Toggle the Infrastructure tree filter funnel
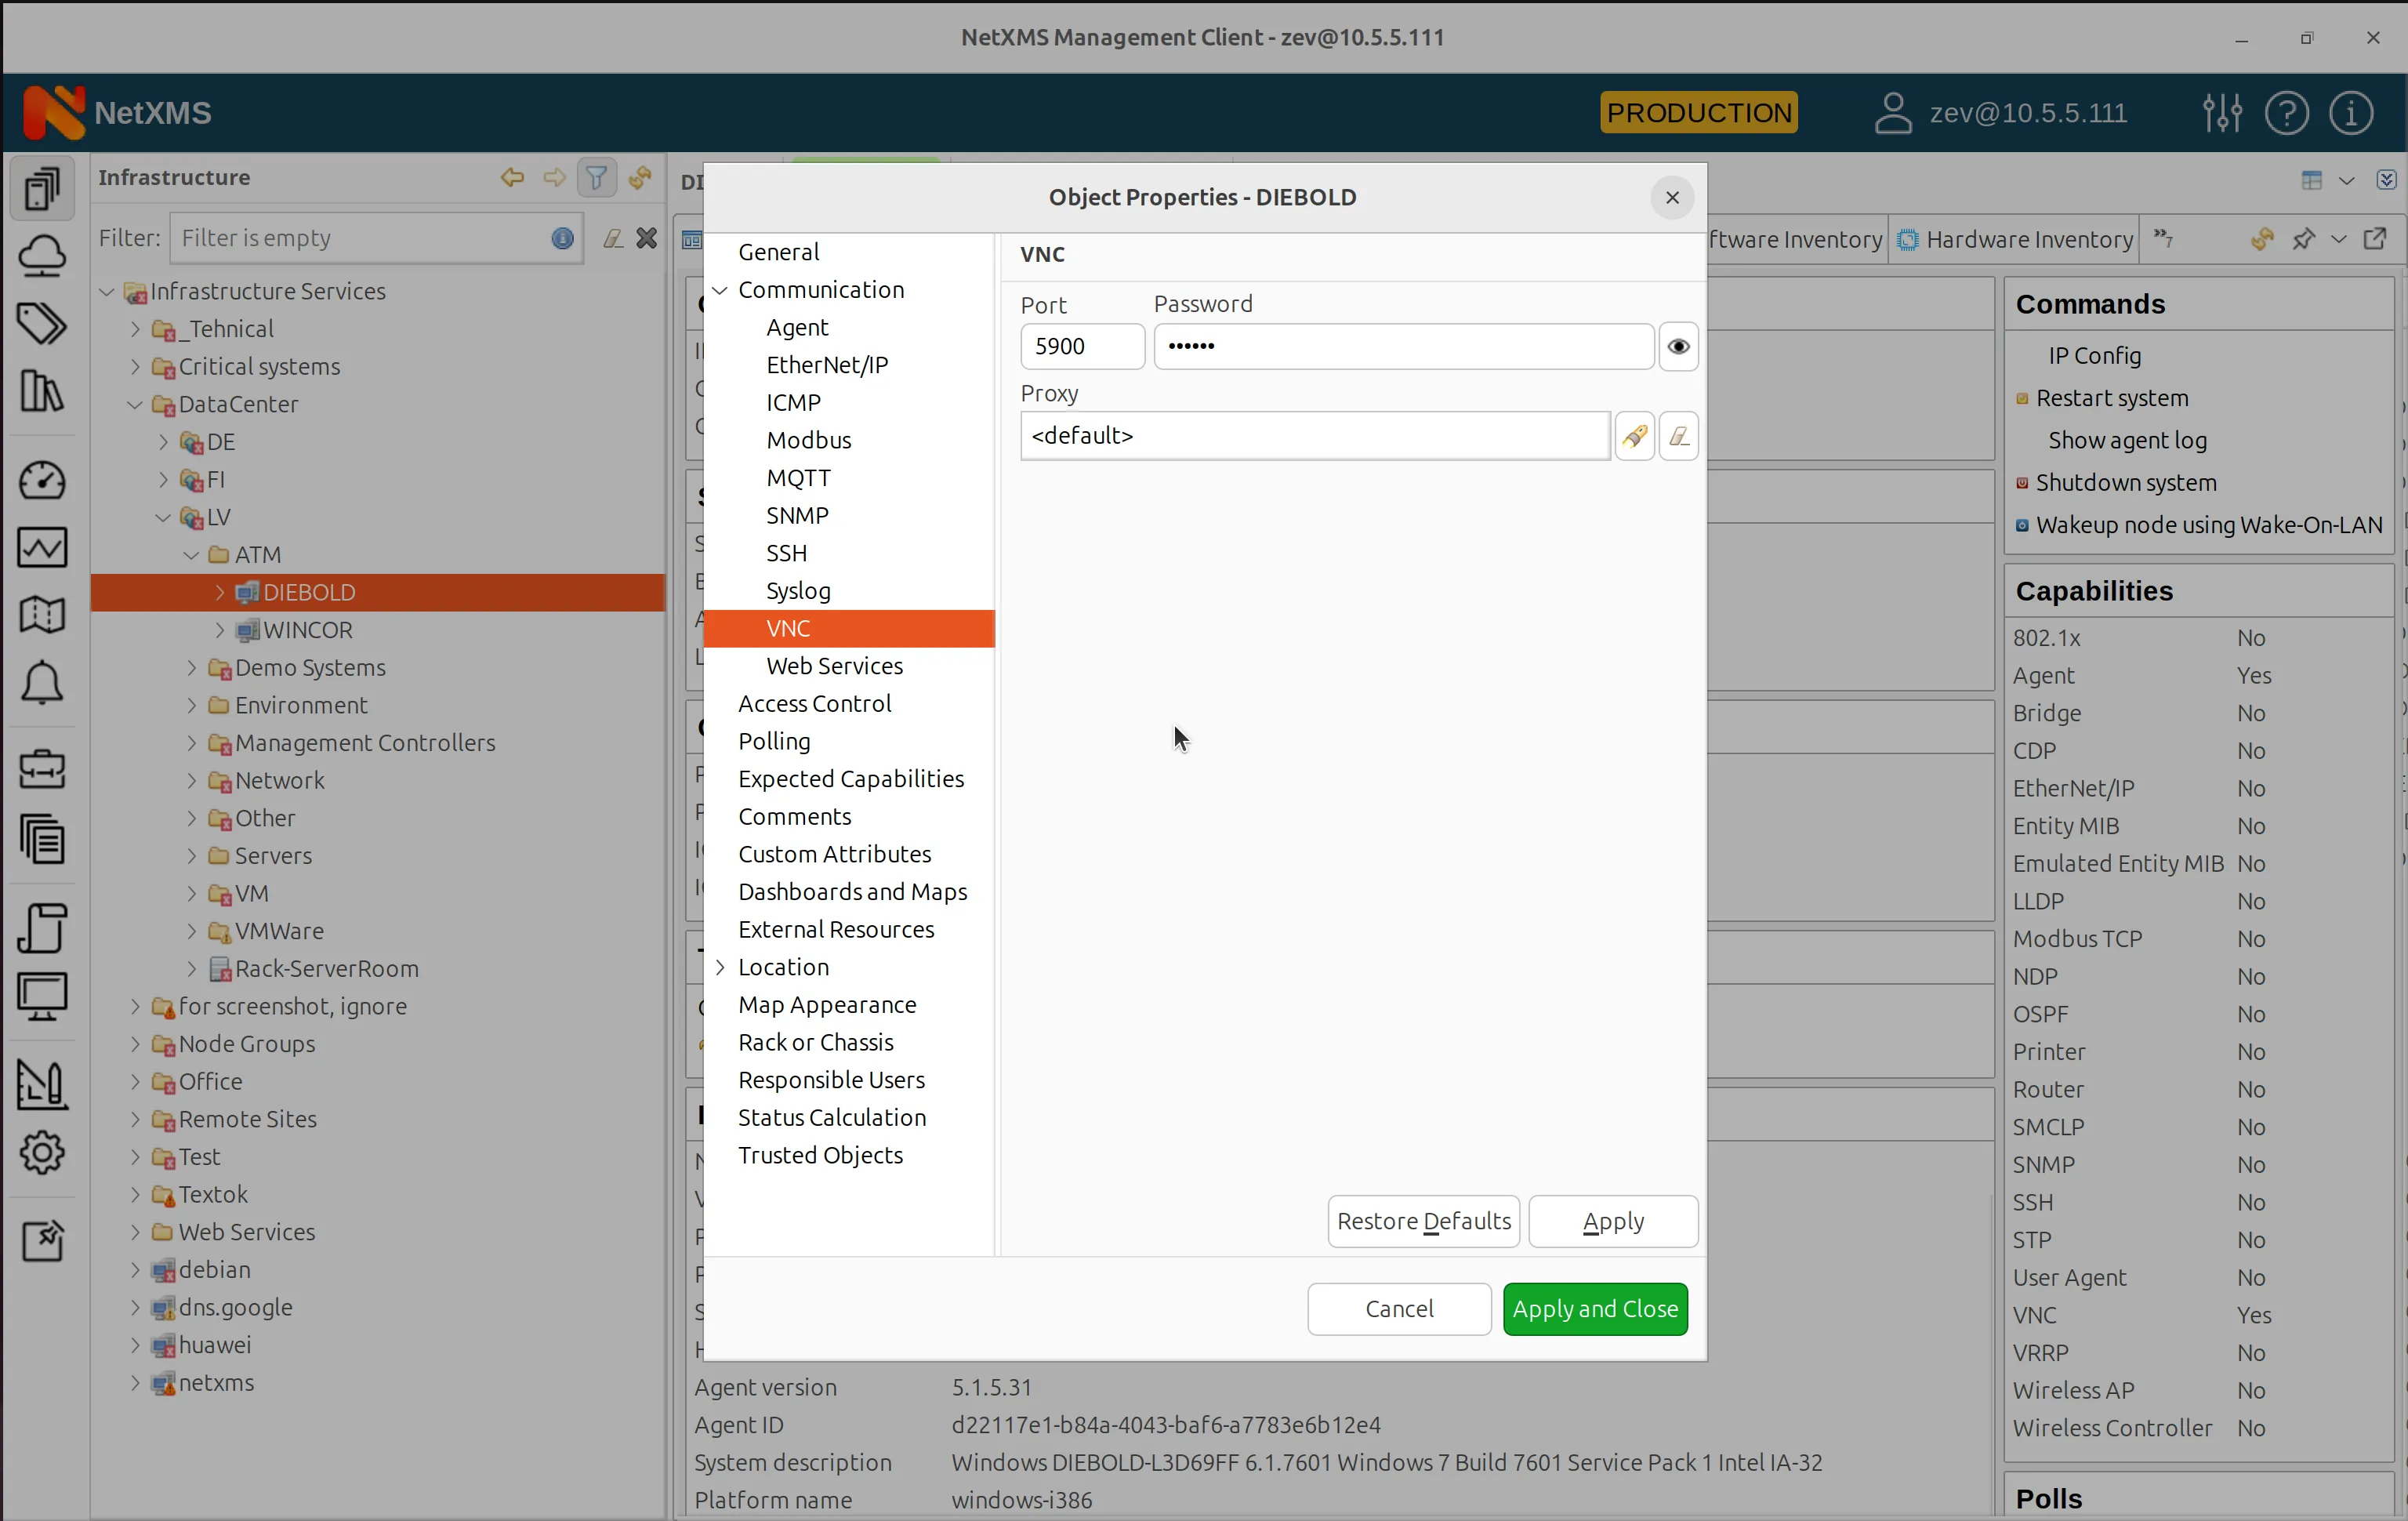Image resolution: width=2408 pixels, height=1521 pixels. [597, 177]
